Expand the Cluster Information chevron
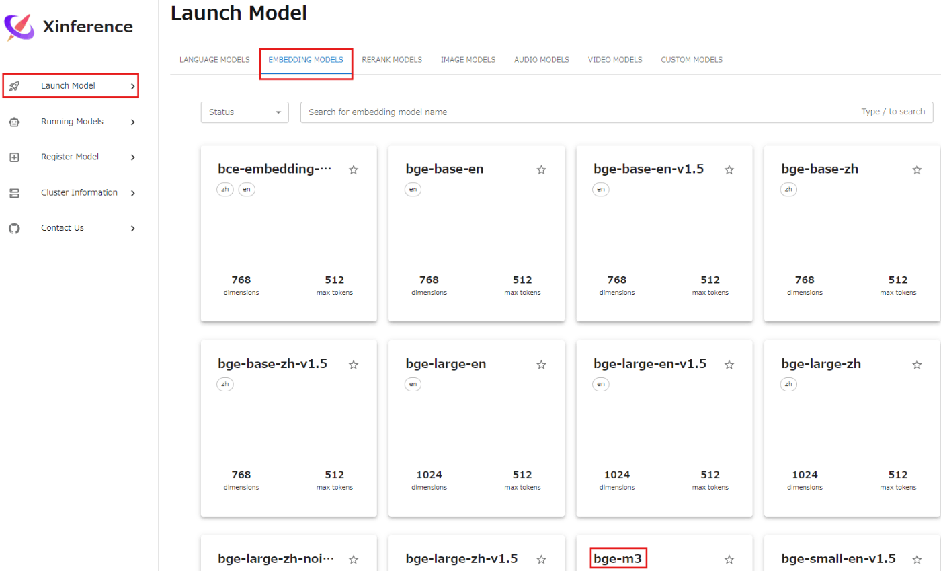The width and height of the screenshot is (941, 571). [132, 193]
